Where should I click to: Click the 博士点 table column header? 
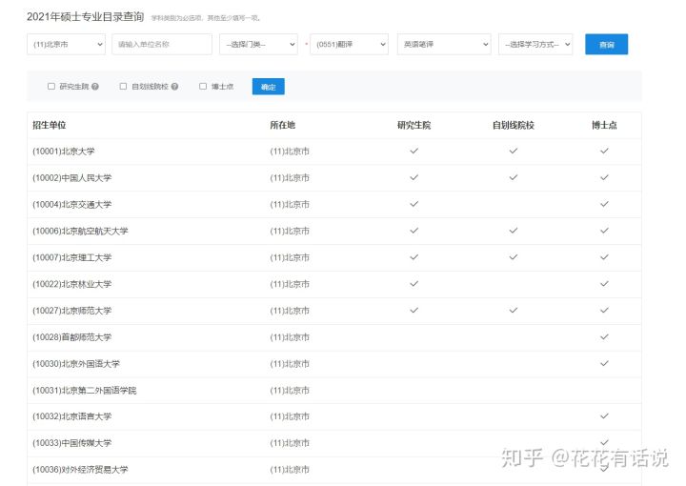click(604, 125)
